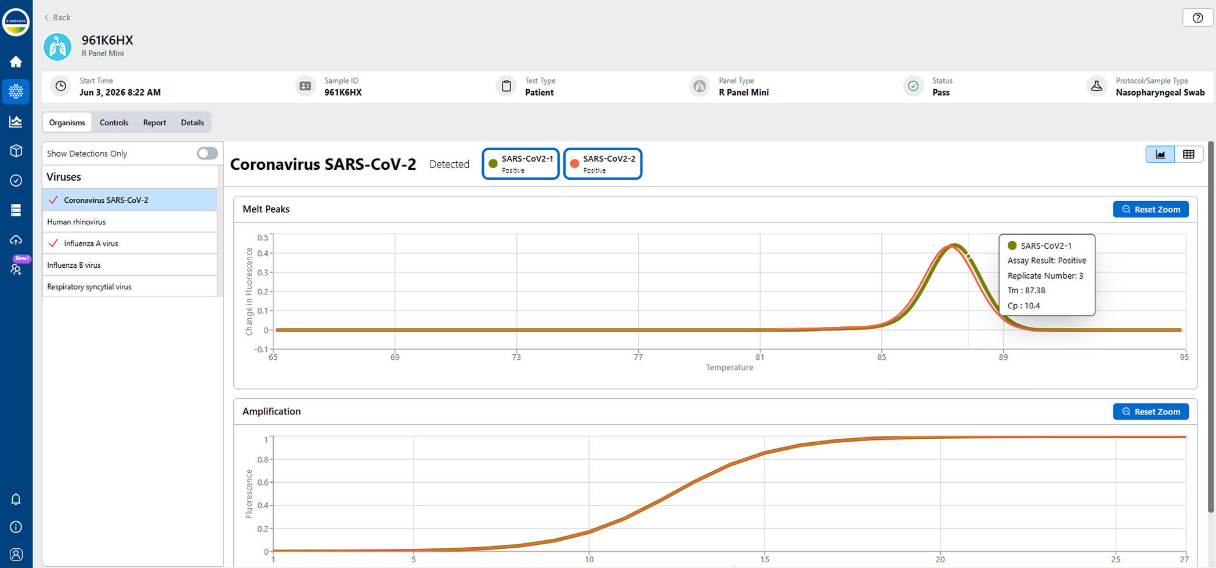Toggle SARS-CoV2-2 assay curve
Viewport: 1216px width, 568px height.
click(x=603, y=164)
